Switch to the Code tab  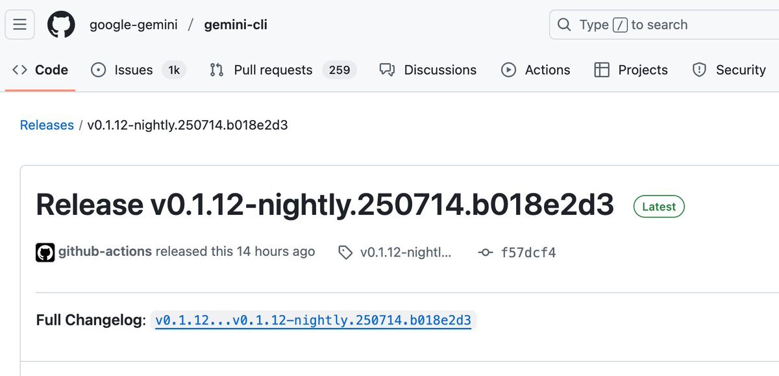coord(40,70)
